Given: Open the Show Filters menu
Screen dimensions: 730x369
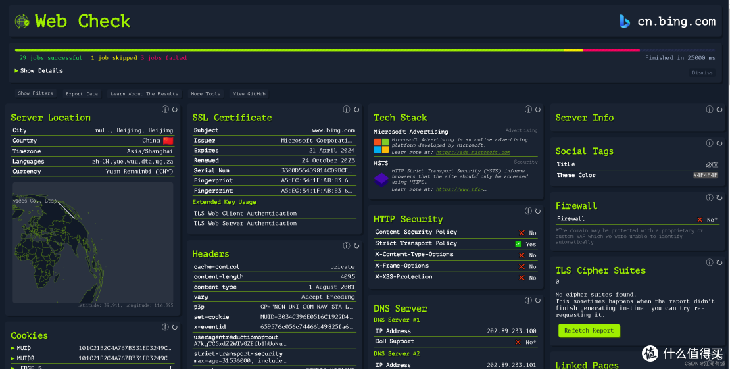Looking at the screenshot, I should click(x=35, y=93).
